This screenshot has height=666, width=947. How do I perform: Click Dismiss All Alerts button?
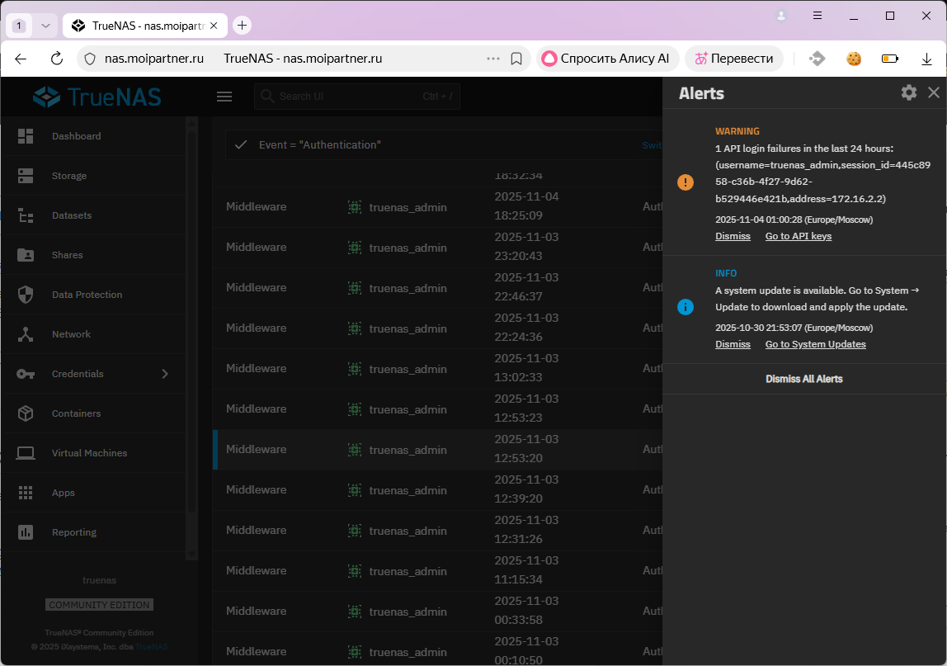click(x=803, y=379)
